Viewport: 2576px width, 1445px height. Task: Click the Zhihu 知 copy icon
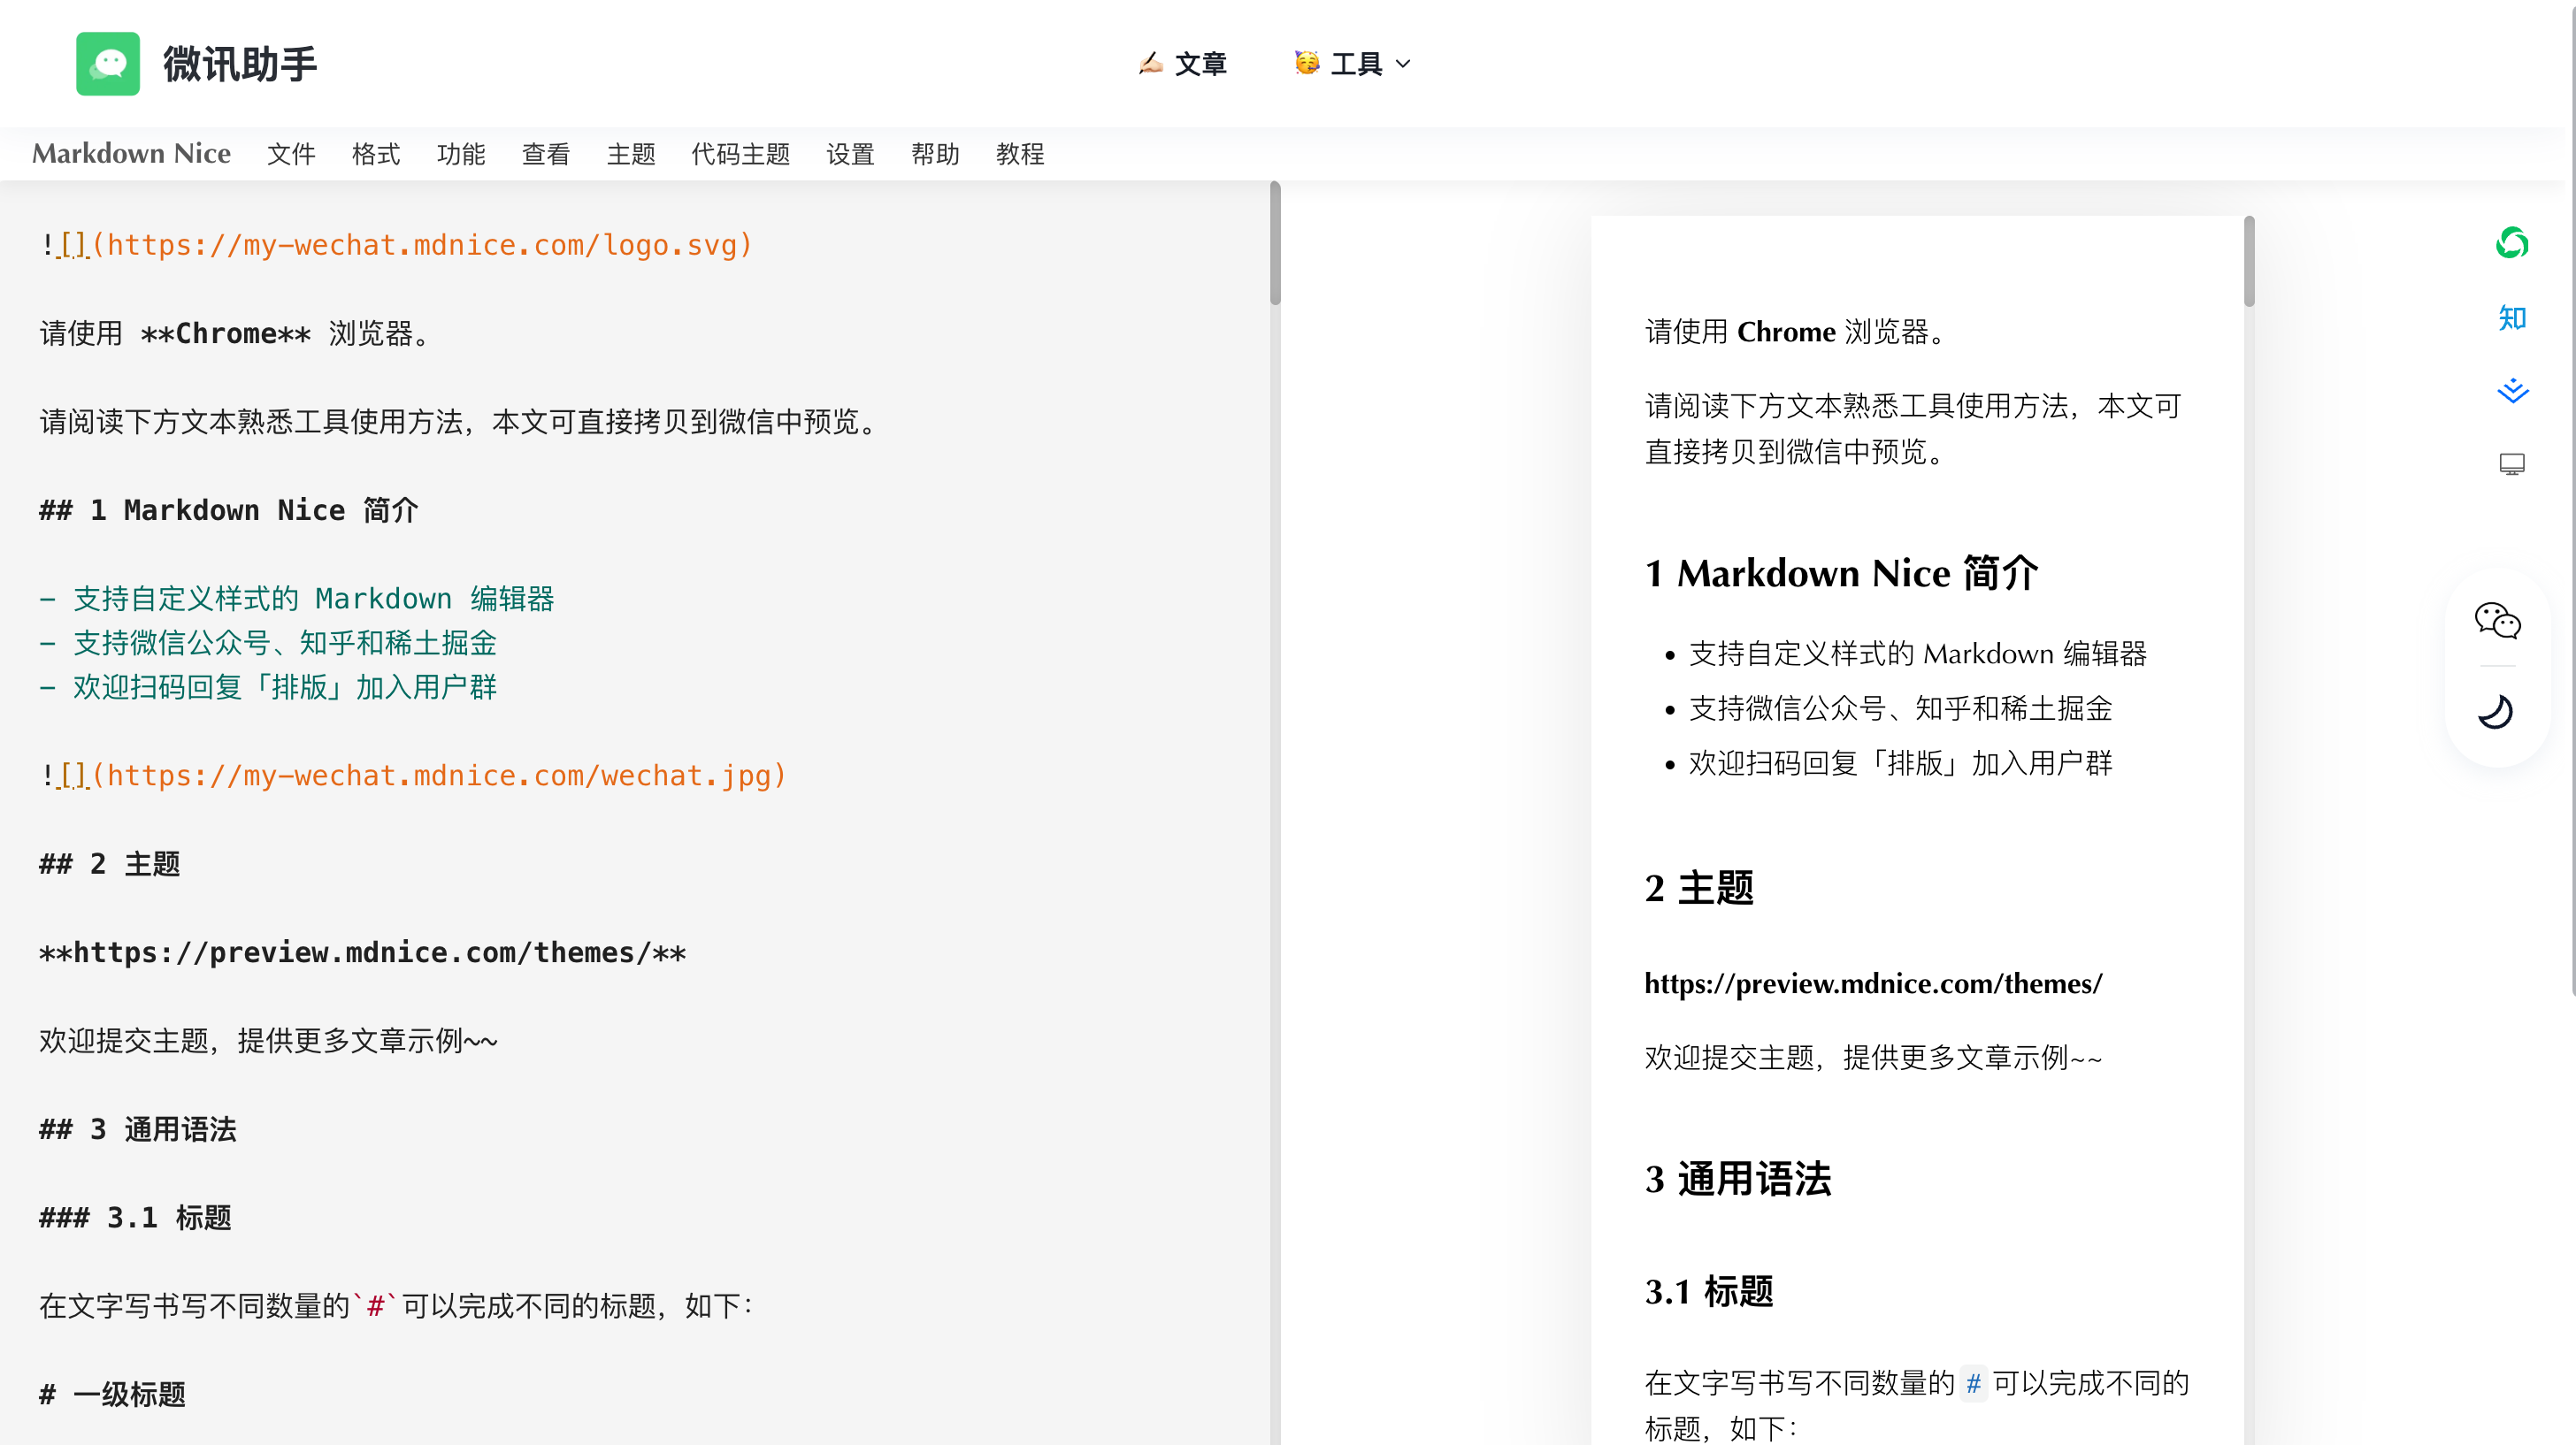[x=2511, y=318]
